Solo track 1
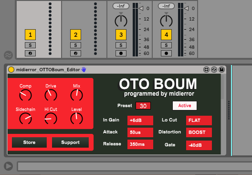The width and height of the screenshot is (252, 175). [x=30, y=45]
